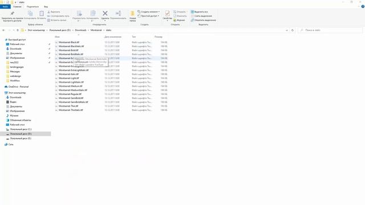
Task: Create a New folder (Новая папка)
Action: tap(133, 17)
